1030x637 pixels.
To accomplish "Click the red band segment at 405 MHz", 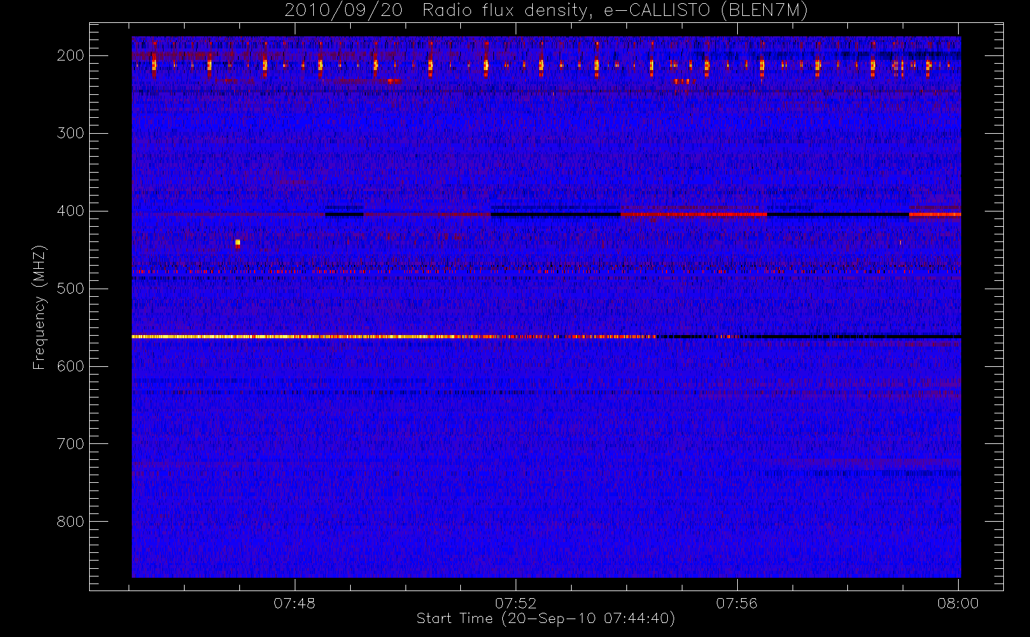I will coord(694,215).
